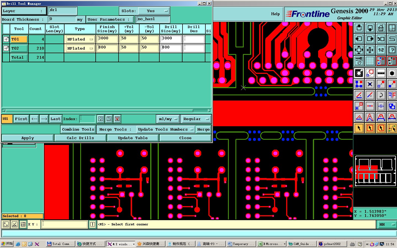Click the Merge button
The height and width of the screenshot is (248, 397).
click(x=203, y=129)
